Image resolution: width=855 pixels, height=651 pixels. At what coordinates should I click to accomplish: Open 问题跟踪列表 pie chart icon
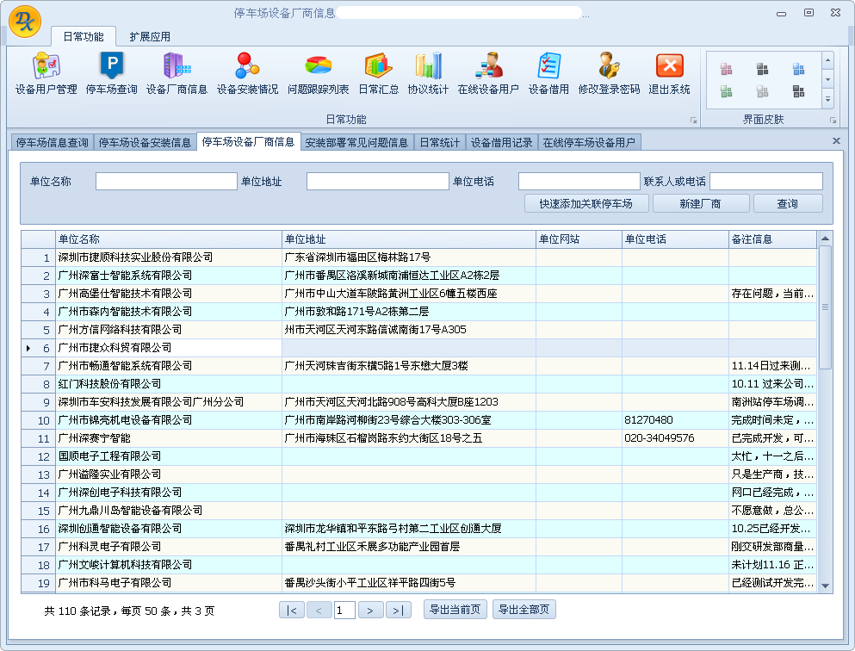click(319, 73)
